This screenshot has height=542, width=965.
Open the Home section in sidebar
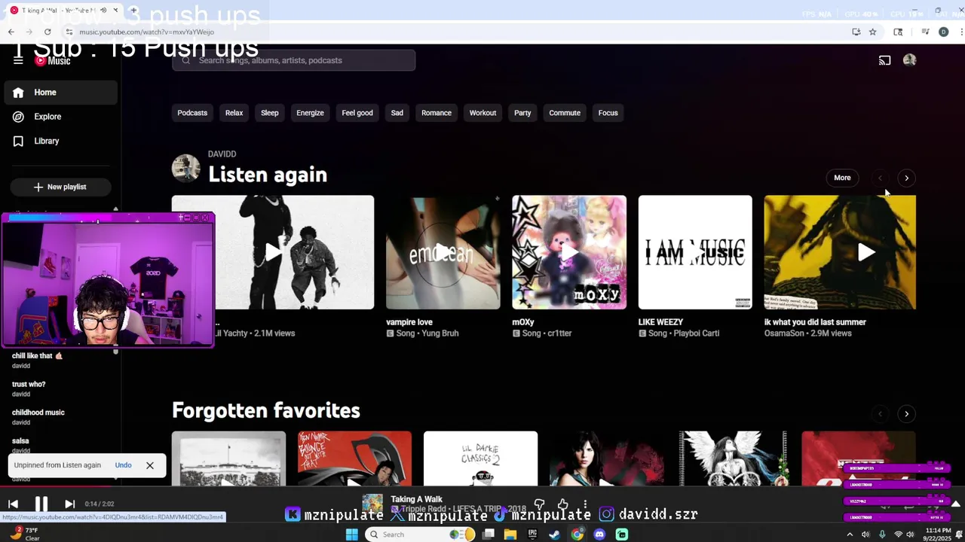point(60,93)
